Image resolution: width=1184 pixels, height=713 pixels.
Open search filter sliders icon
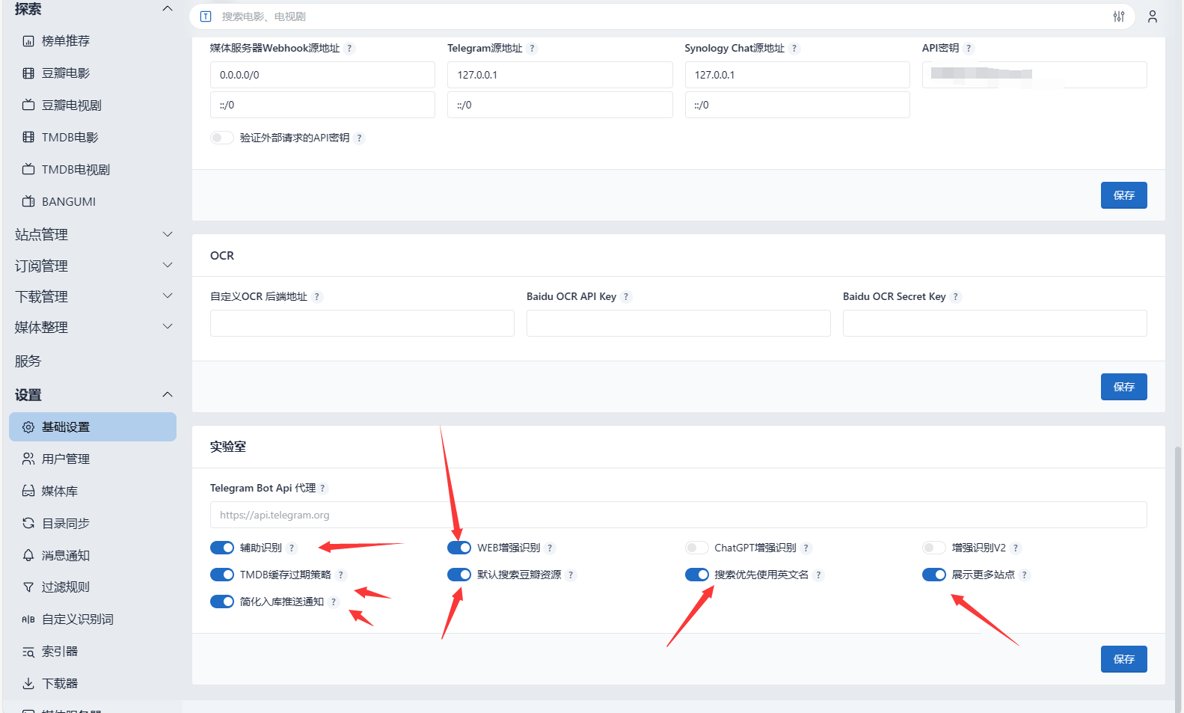coord(1119,16)
